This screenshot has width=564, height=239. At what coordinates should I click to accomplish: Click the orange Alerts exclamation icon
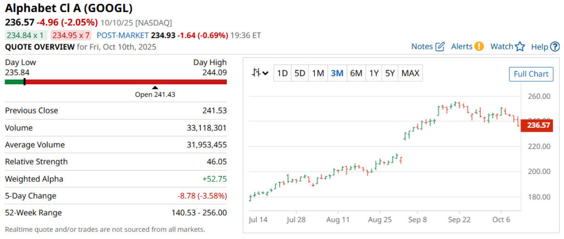(x=479, y=46)
